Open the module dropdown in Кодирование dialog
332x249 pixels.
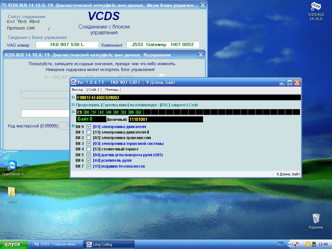[162, 77]
